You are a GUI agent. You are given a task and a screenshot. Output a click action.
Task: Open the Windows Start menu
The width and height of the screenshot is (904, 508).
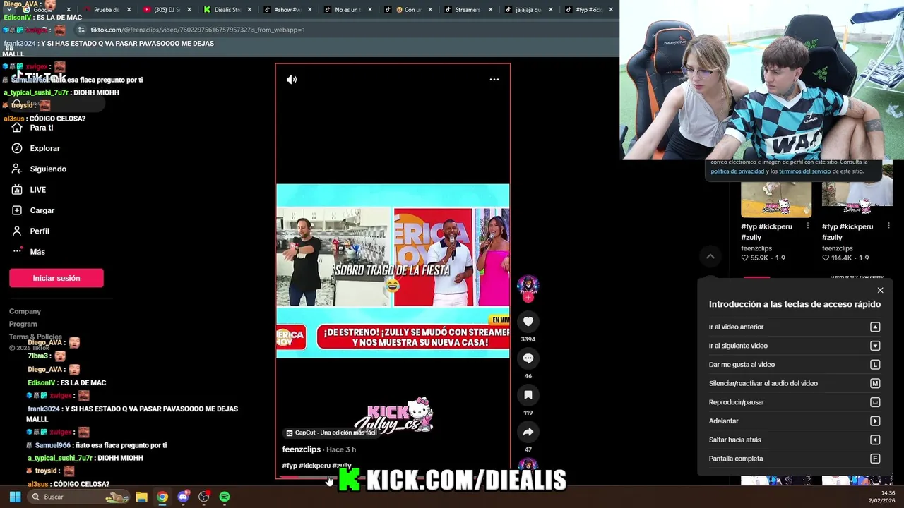(x=15, y=497)
